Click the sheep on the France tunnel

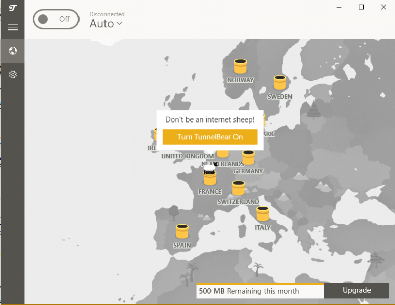pos(210,168)
